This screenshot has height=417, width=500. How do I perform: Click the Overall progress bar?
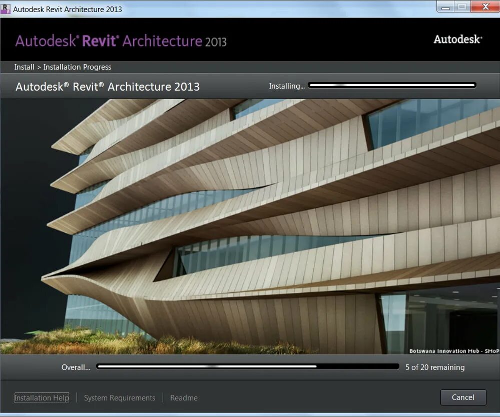click(x=248, y=366)
